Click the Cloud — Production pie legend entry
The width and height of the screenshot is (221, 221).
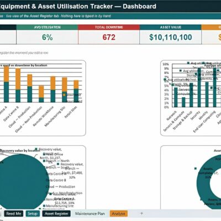point(60,187)
